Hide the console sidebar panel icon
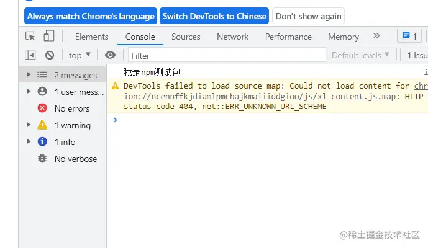 pyautogui.click(x=30, y=55)
